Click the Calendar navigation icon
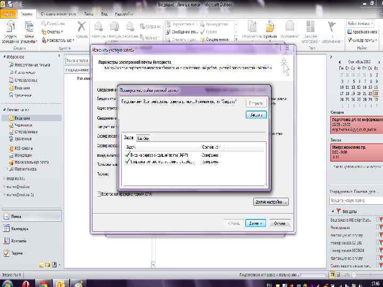Screen dimensions: 383x287 pos(6,229)
